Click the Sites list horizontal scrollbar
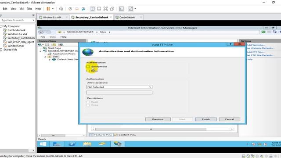Screen dimensions: 281x158 151,129
